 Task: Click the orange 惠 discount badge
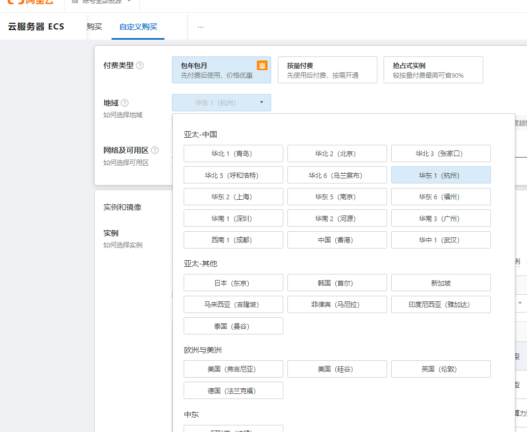[262, 66]
